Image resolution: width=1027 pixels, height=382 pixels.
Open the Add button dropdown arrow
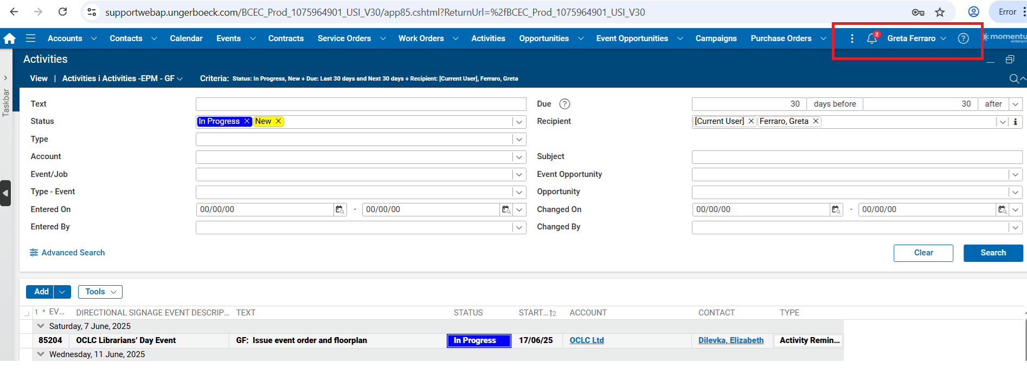[x=62, y=292]
